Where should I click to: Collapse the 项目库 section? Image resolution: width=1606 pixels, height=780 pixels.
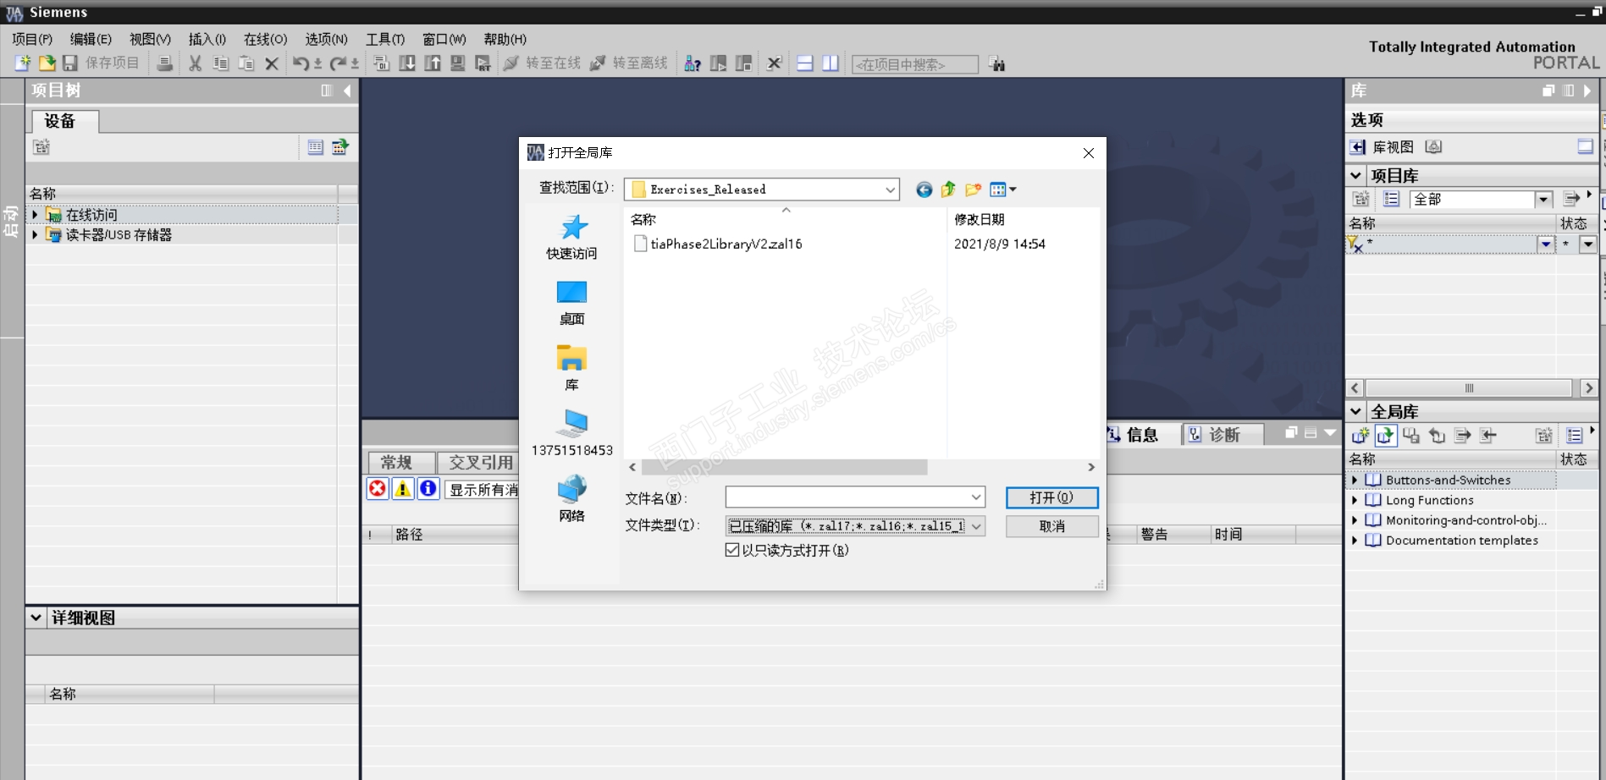pos(1355,175)
